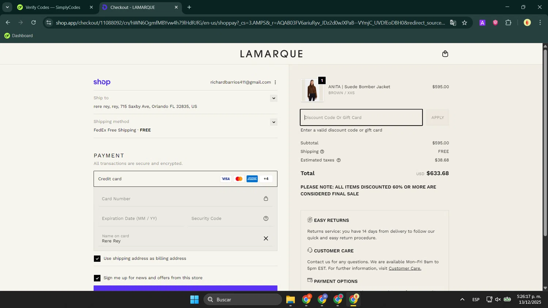548x308 pixels.
Task: Open the shopping bag cart icon
Action: point(445,54)
